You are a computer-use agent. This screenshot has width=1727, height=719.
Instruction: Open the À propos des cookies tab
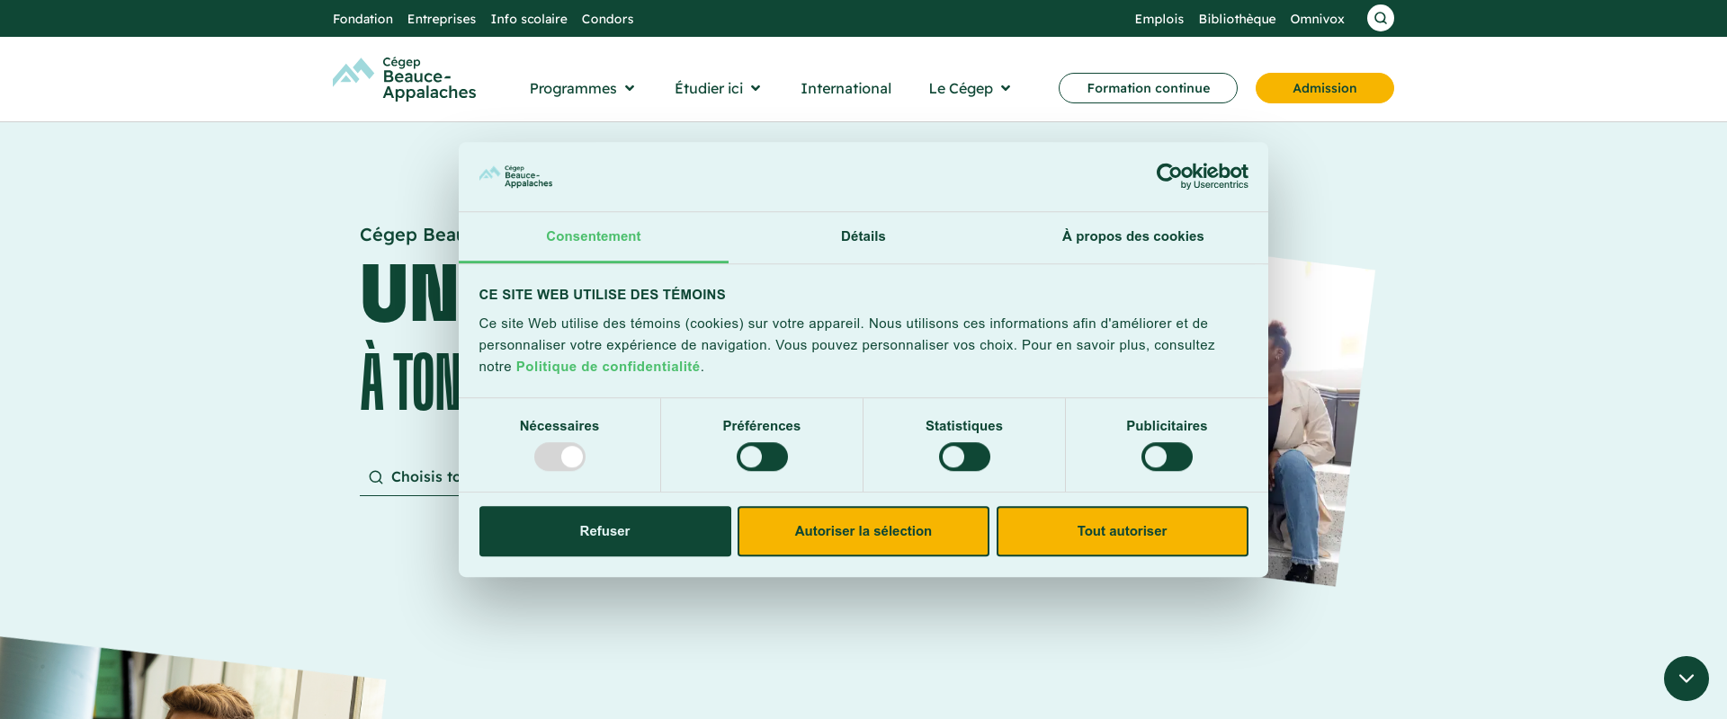tap(1132, 236)
